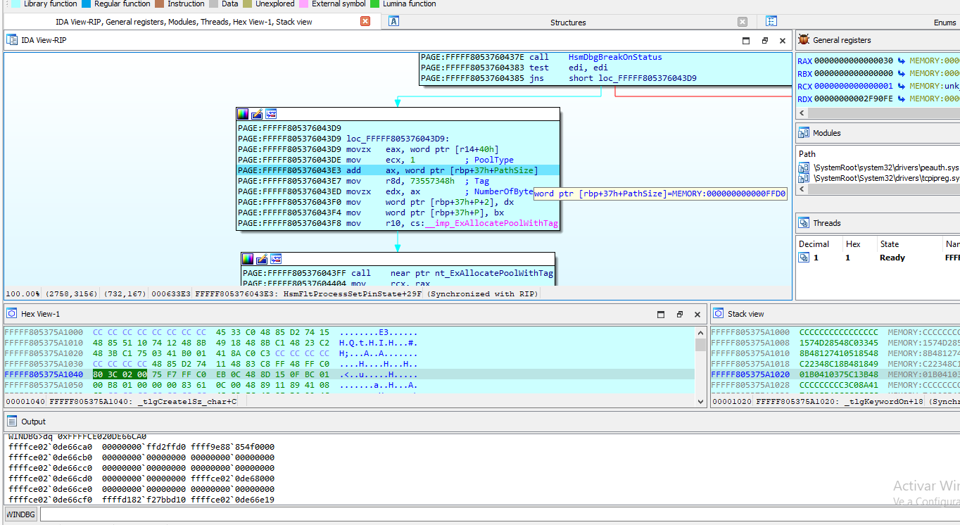
Task: Focus the WINDBG command input field
Action: point(500,514)
